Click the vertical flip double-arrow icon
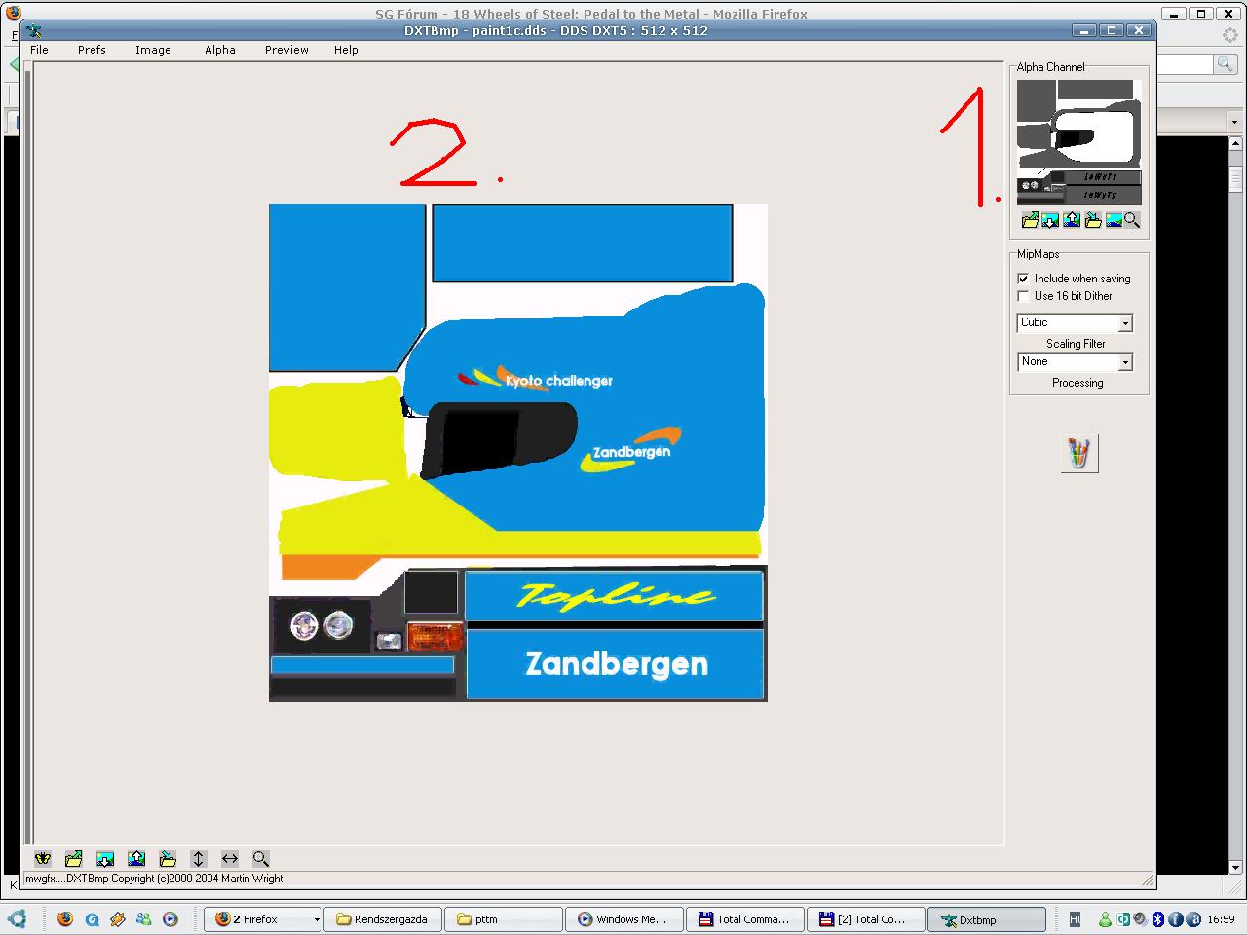 coord(199,858)
